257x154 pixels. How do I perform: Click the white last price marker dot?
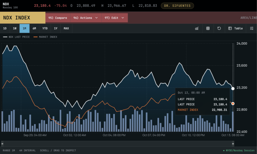coord(233,89)
